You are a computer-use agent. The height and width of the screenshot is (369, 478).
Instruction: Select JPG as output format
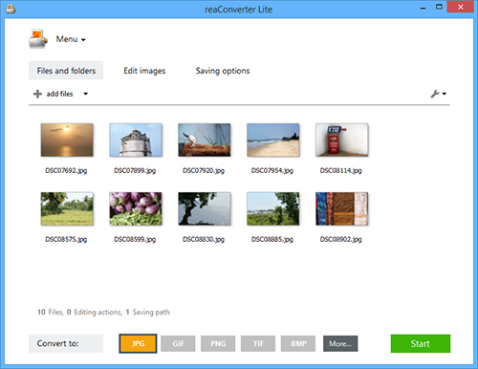click(138, 343)
